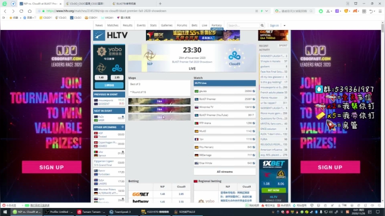
Task: Open the 'DNCE solution' recent activity thread
Action: tap(274, 129)
